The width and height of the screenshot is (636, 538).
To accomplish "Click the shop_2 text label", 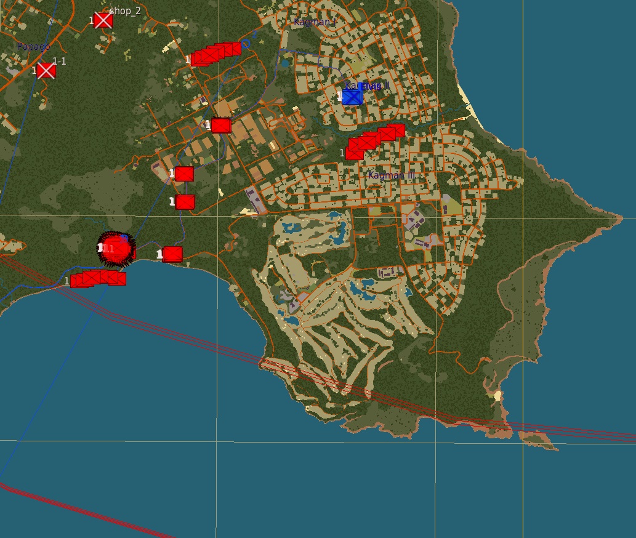I will tap(125, 11).
